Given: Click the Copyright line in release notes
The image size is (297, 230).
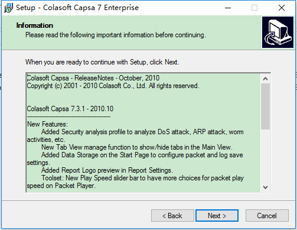Looking at the screenshot, I should coord(113,86).
